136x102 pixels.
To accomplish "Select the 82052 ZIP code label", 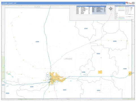I will tap(3, 85).
